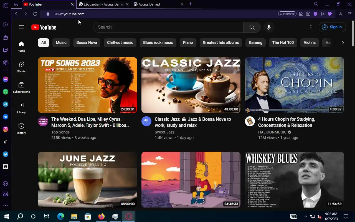Open Library in YouTube sidebar
355x222 pixels.
(21, 108)
